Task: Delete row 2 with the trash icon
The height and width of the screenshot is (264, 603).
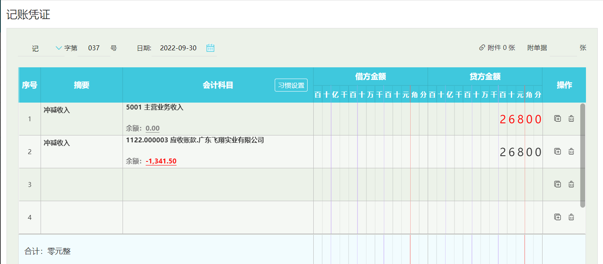Action: tap(571, 152)
